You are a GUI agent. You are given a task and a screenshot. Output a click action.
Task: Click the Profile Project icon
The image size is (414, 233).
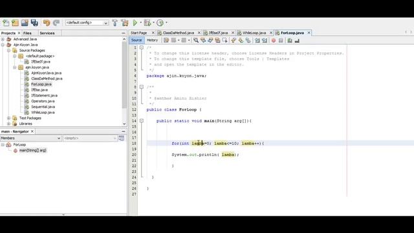(160, 23)
